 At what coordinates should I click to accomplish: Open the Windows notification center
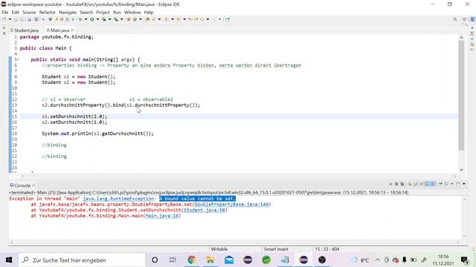pyautogui.click(x=465, y=260)
